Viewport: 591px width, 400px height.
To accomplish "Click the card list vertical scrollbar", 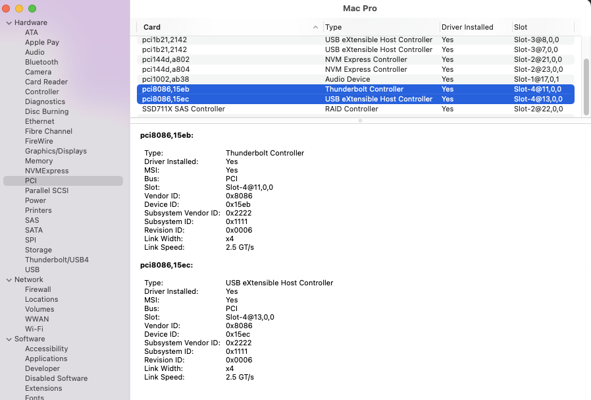I will pyautogui.click(x=586, y=87).
